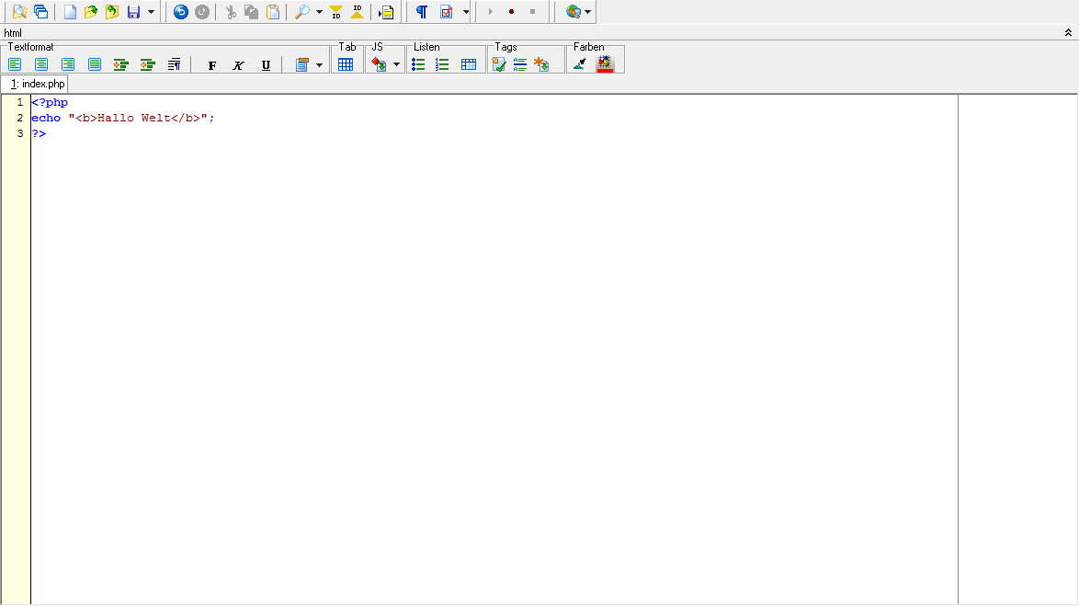Click the open folder icon
The width and height of the screenshot is (1079, 606).
click(x=91, y=12)
